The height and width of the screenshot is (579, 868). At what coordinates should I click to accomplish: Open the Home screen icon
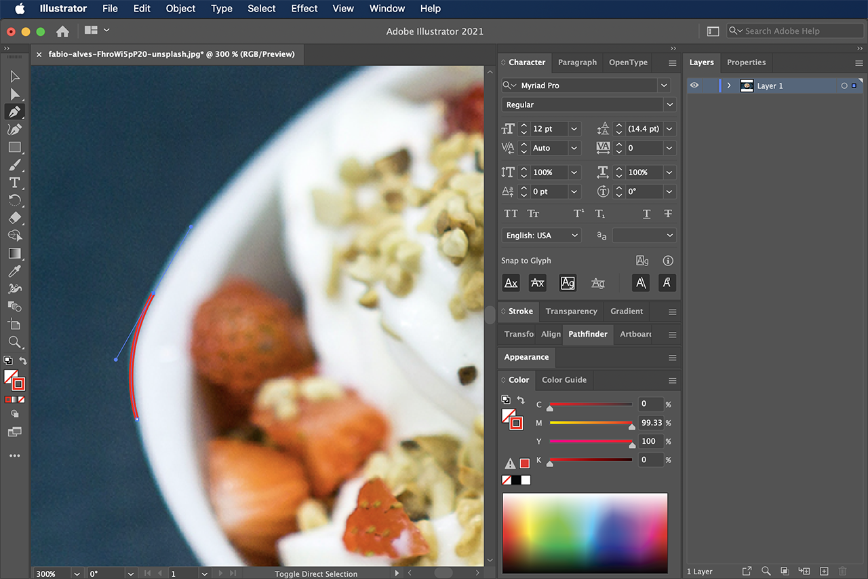tap(62, 31)
